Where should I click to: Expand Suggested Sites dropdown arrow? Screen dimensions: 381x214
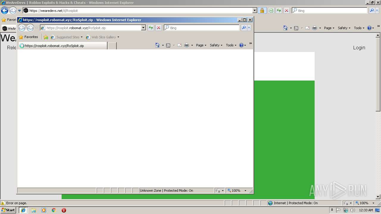click(82, 37)
